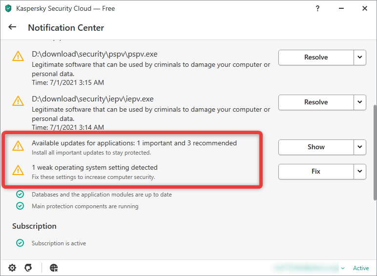
Task: Click the globe network icon in bottom bar
Action: 54,268
